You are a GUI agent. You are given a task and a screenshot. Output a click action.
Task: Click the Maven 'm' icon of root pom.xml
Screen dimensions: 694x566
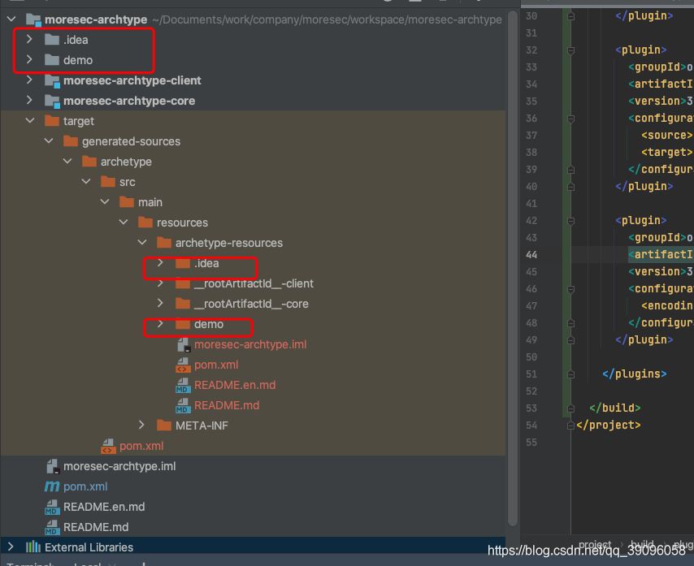coord(52,486)
